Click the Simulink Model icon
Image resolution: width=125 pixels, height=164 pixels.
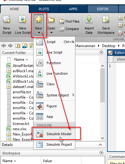tap(40, 134)
